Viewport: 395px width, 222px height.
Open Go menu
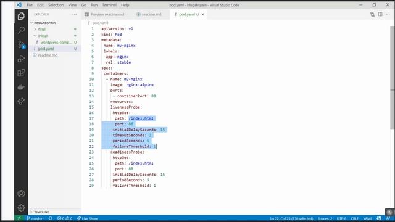(x=84, y=5)
